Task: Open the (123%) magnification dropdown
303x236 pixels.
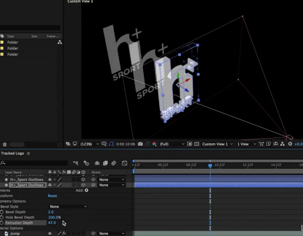Action: click(x=89, y=144)
